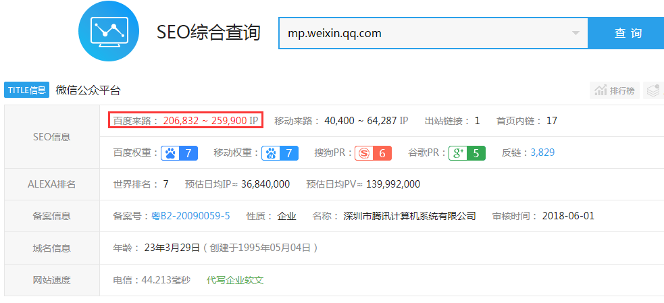Click the mp.weixin.qq.com search input field
Screen dimensions: 664x303
[x=433, y=33]
